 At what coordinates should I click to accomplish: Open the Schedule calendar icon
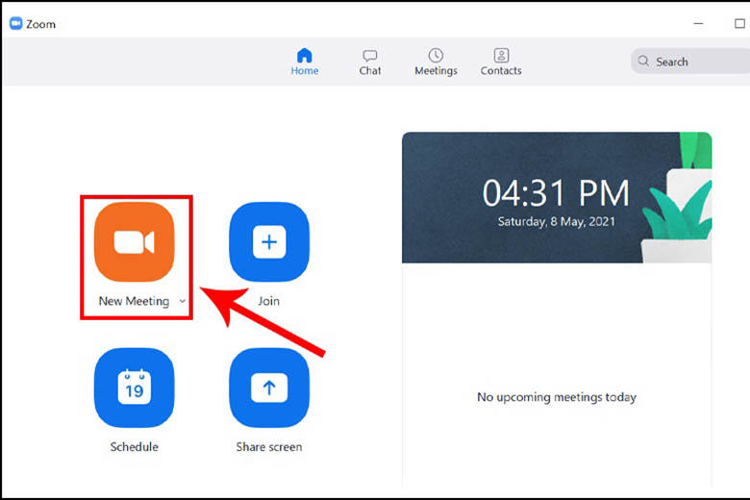135,387
